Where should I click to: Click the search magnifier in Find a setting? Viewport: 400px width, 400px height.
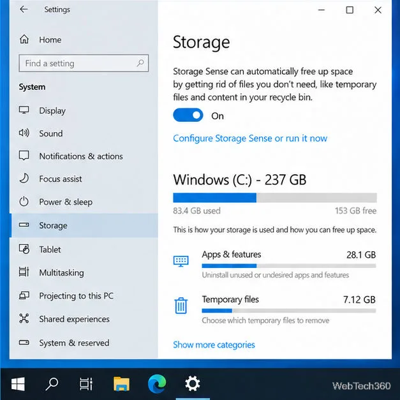(x=140, y=63)
